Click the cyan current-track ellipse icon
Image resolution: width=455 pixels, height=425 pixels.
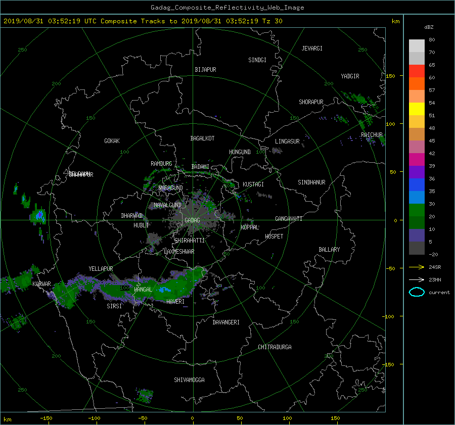417,292
